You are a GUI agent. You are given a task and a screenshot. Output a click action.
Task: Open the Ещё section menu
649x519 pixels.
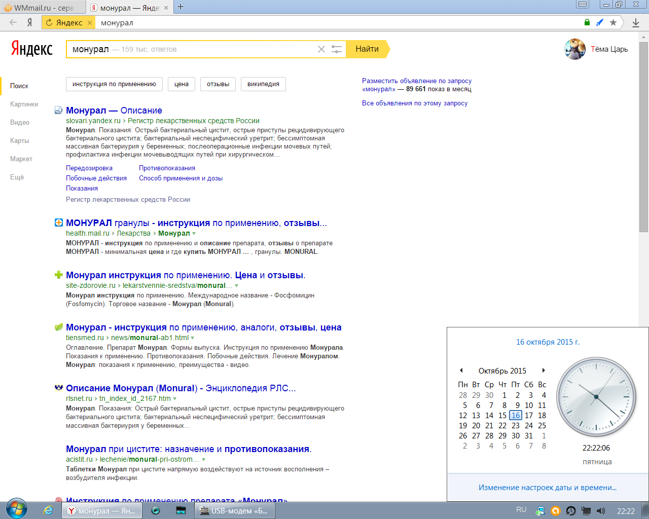click(17, 177)
